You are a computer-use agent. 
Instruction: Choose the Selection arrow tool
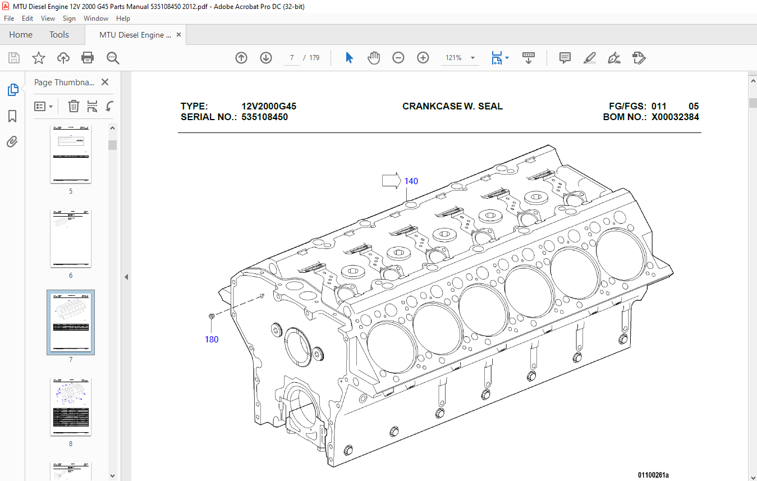pos(349,58)
